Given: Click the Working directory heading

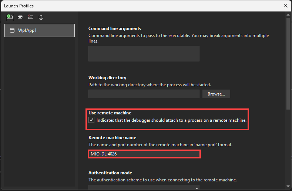Looking at the screenshot, I should click(107, 78).
